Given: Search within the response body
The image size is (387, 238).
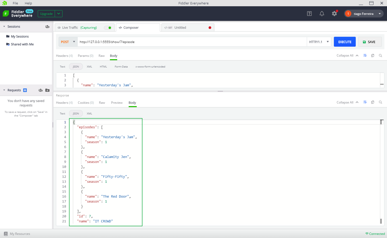Looking at the screenshot, I should pyautogui.click(x=380, y=102).
